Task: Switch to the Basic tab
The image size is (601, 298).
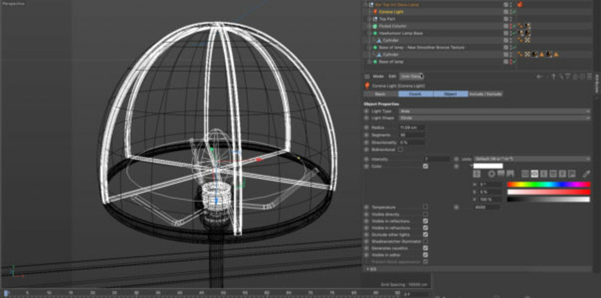Action: [381, 94]
